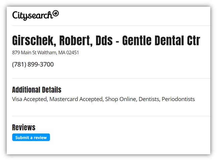This screenshot has height=161, width=217.
Task: Click the ZIP code 02451
Action: 74,53
